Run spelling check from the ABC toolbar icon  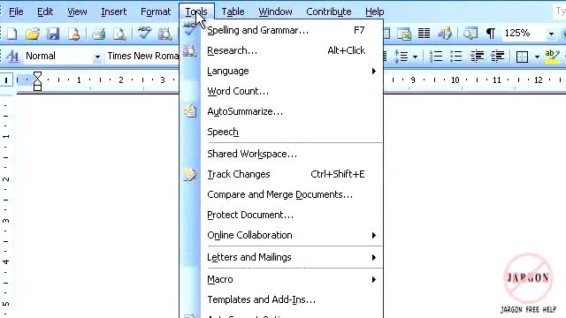(144, 34)
